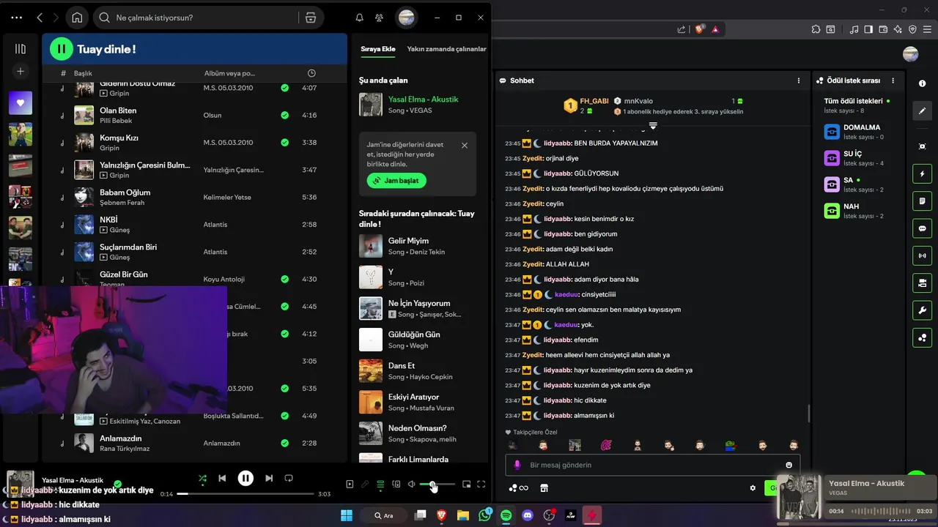Open Spotify notifications bell
This screenshot has width=938, height=527.
(360, 18)
